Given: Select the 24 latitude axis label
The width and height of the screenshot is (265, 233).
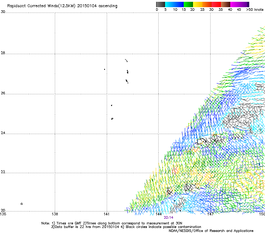Looking at the screenshot, I should tap(3, 133).
